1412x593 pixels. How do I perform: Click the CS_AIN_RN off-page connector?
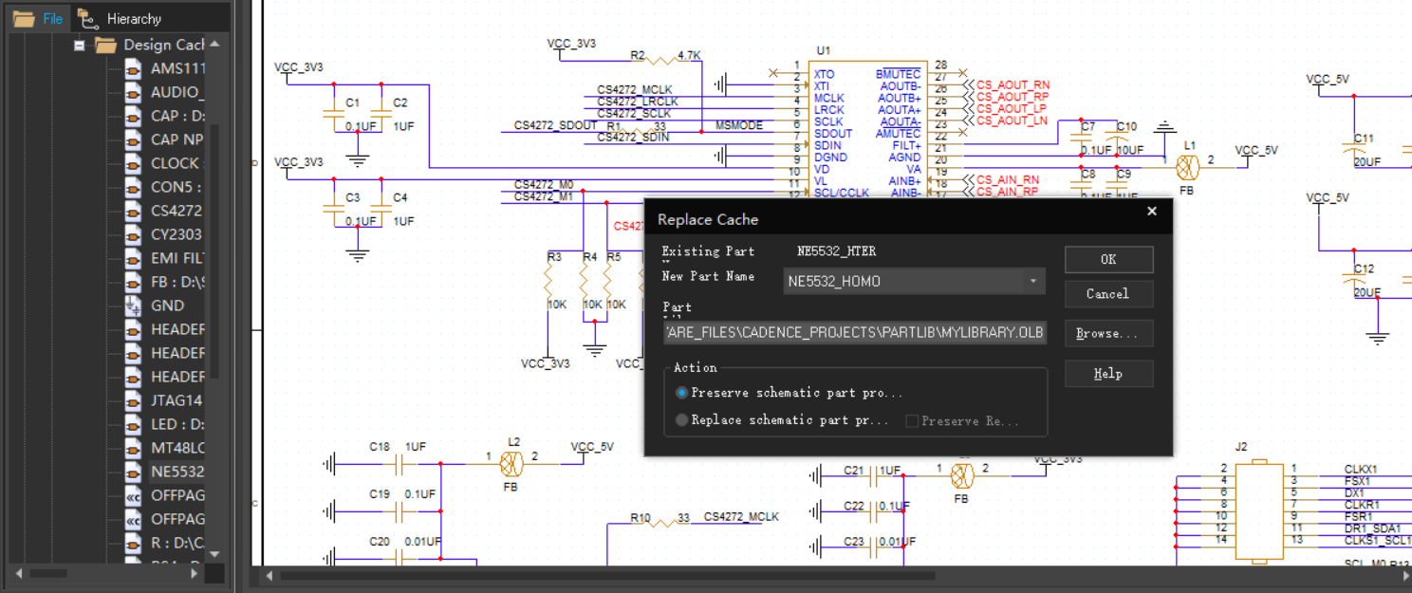tap(1000, 179)
